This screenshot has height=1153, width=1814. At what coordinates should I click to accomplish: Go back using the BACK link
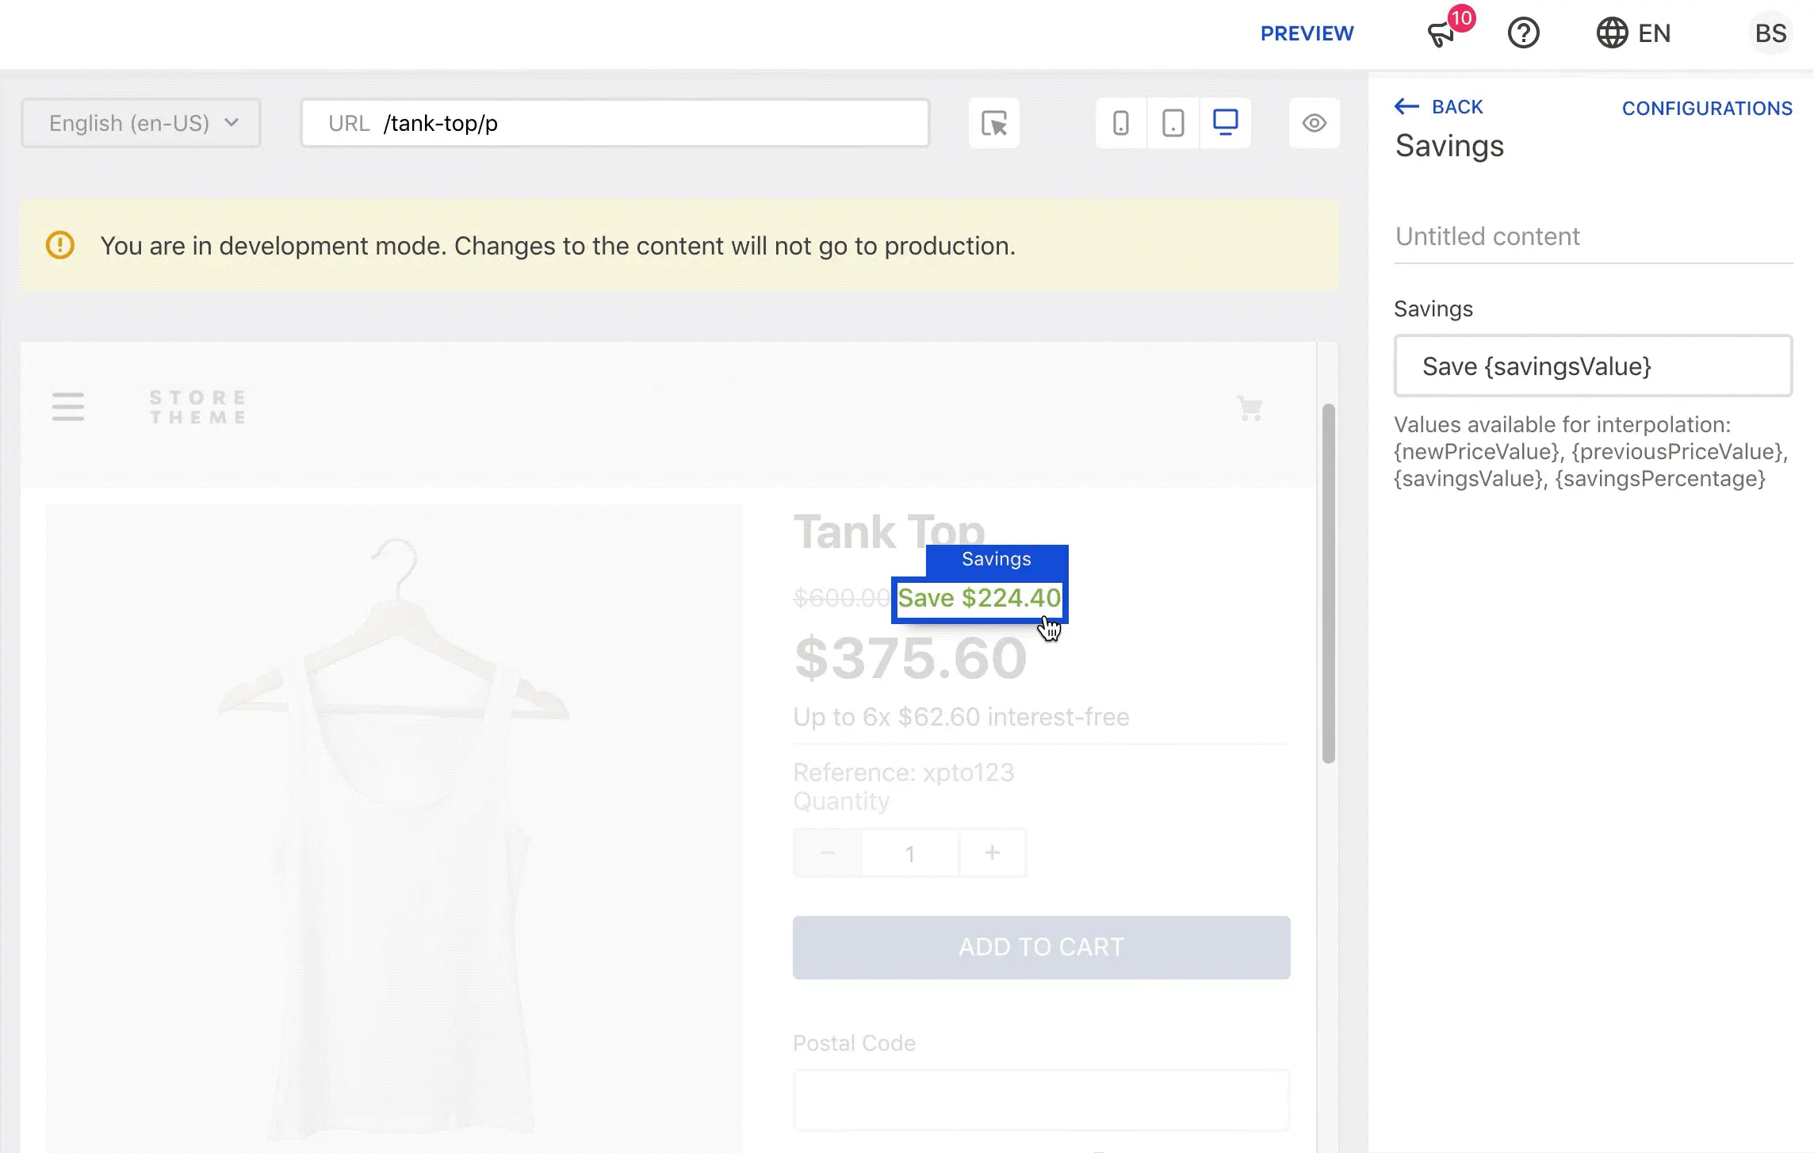point(1439,107)
